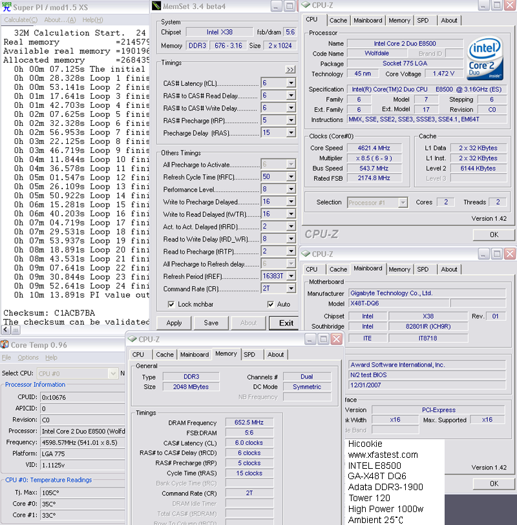The image size is (517, 525).
Task: Switch to Memory tab in top CPU-Z window
Action: (x=399, y=21)
